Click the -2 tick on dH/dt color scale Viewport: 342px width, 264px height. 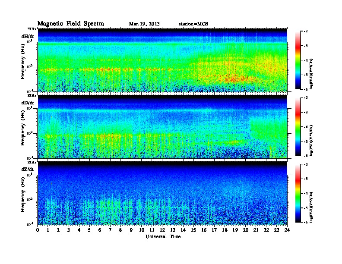click(306, 31)
